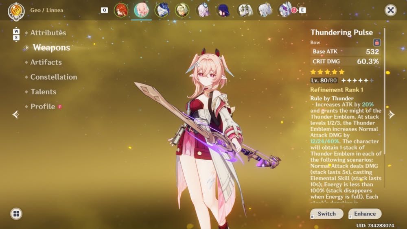Select the lavender-haired character with blue headpiece
Screen dimensions: 407x229
[203, 10]
